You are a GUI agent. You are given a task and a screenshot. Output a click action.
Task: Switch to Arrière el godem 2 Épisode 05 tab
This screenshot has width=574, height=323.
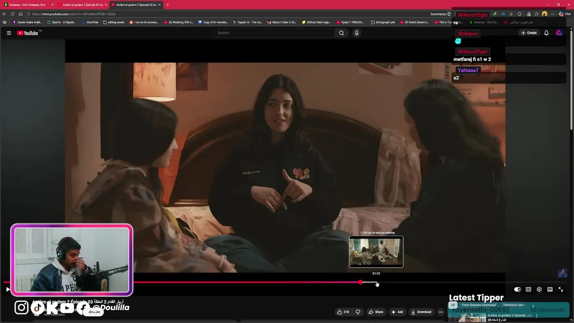[x=83, y=4]
